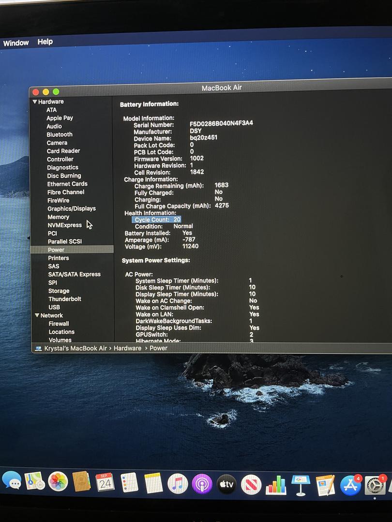Image resolution: width=392 pixels, height=522 pixels.
Task: Open the Notes app in the Dock
Action: 153,483
